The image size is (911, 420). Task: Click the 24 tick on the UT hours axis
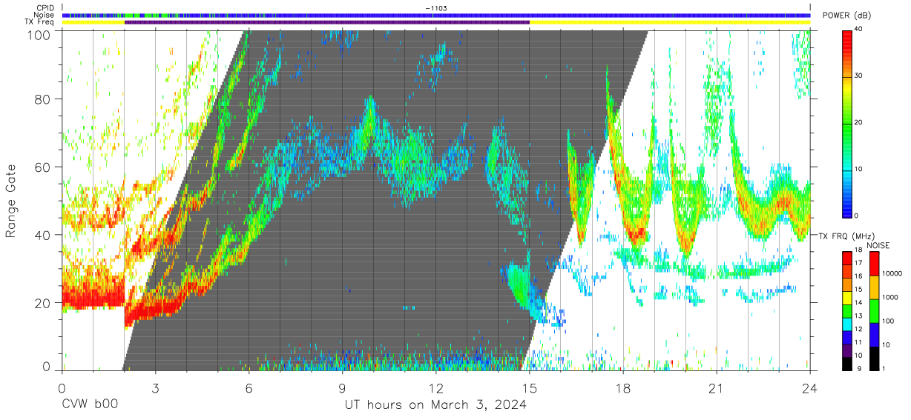[x=810, y=387]
